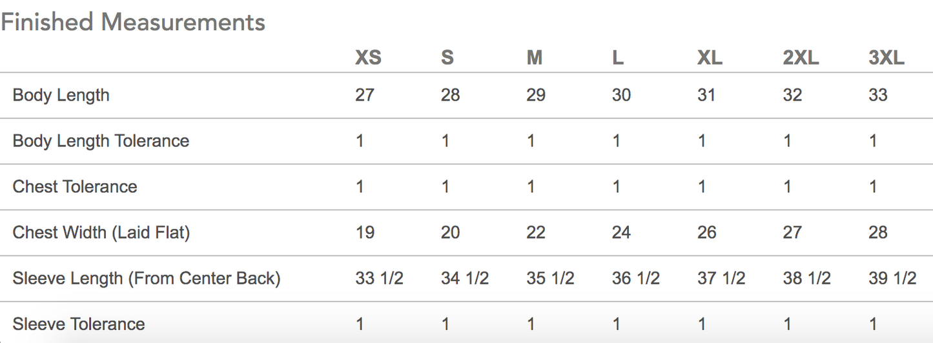
Task: Select sleeve length 39 1/2 for 3XL
Action: tap(892, 279)
